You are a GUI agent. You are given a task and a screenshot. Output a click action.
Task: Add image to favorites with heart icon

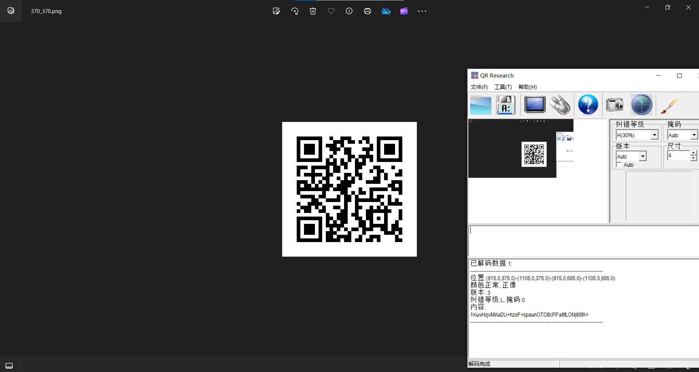pyautogui.click(x=331, y=11)
